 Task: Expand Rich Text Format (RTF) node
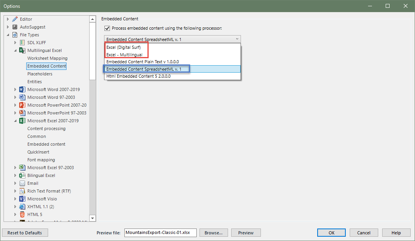pyautogui.click(x=15, y=191)
